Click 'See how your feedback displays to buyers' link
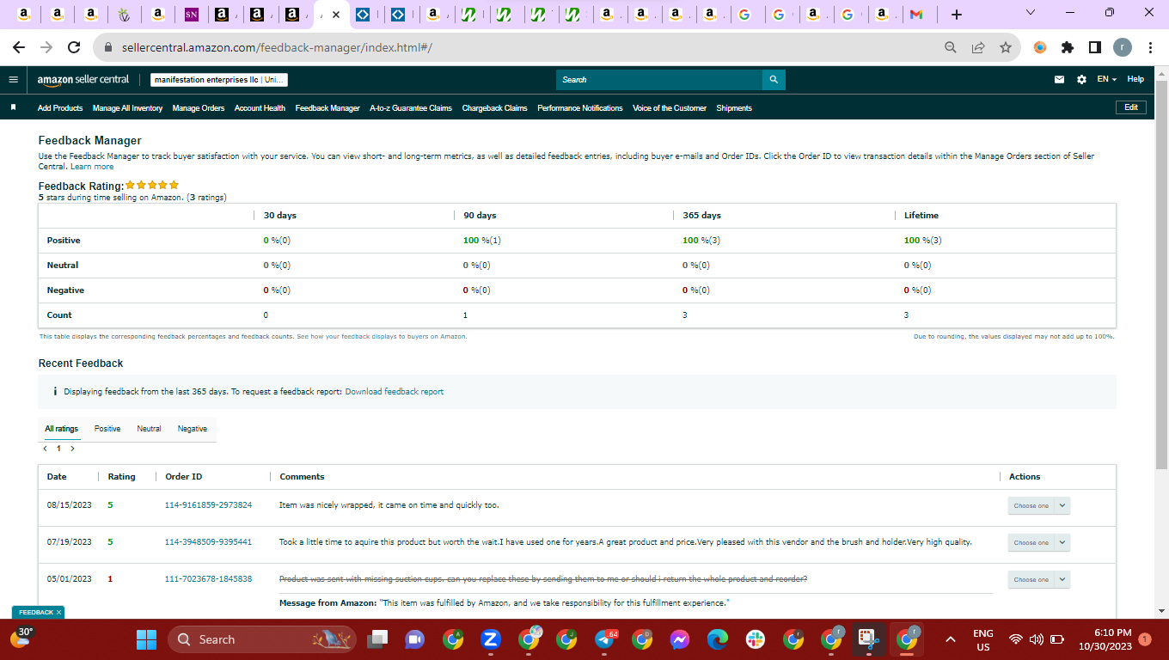 click(382, 337)
